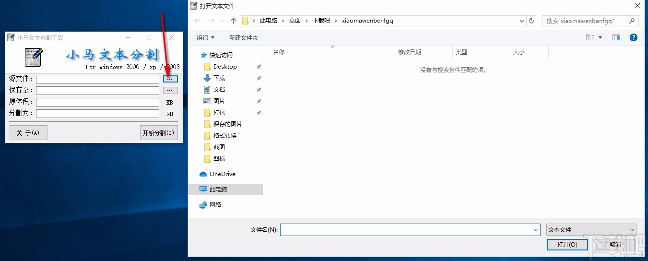The height and width of the screenshot is (261, 648).
Task: Open the 图片 folder in the sidebar
Action: coord(219,101)
